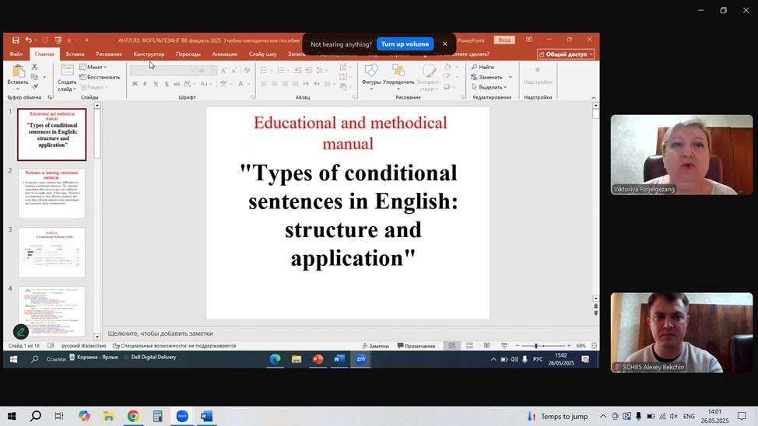
Task: Switch to slide sorter view in status bar
Action: coord(469,346)
